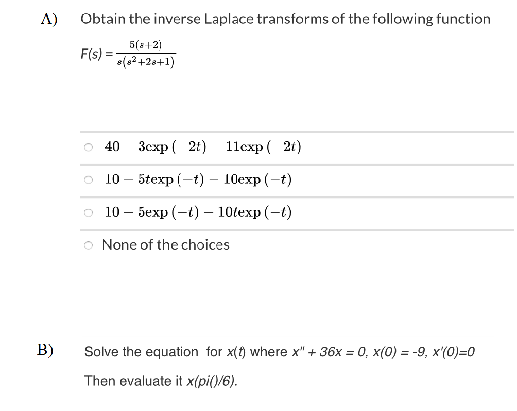Click the question label 'A)'
Image resolution: width=517 pixels, height=411 pixels.
[49, 19]
